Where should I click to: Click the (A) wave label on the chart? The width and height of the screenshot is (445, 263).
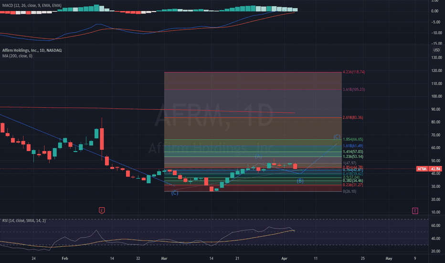point(258,156)
